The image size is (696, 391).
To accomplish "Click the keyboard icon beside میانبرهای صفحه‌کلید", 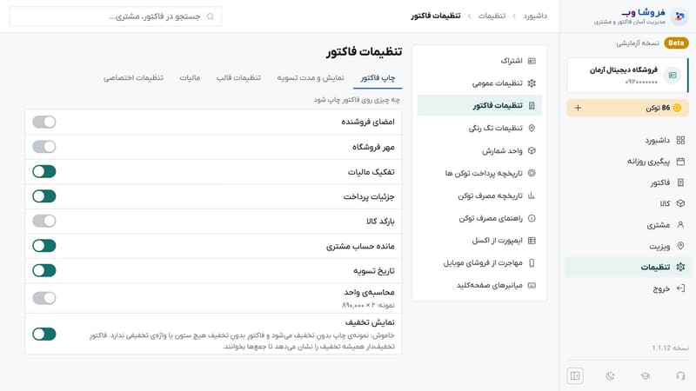I will 532,285.
